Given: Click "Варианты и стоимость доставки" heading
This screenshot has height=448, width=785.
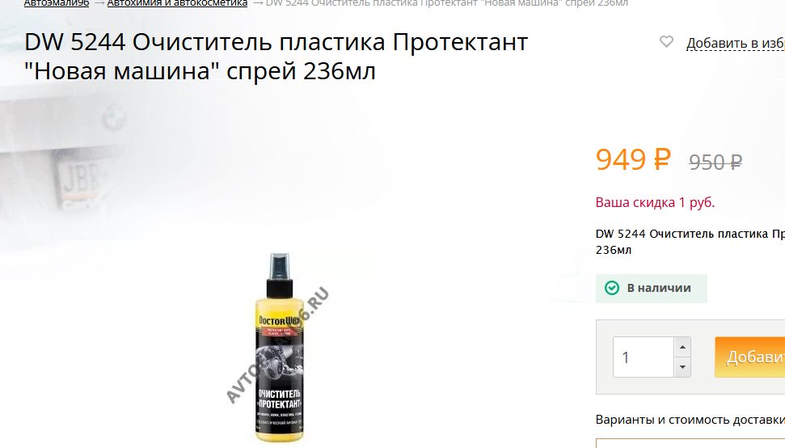Looking at the screenshot, I should coord(690,420).
